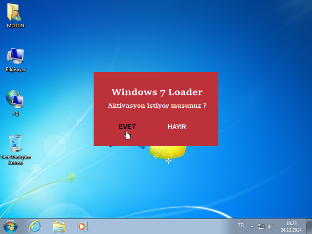Select the Ağ network desktop icon
Screen dimensions: 312x234
click(15, 103)
